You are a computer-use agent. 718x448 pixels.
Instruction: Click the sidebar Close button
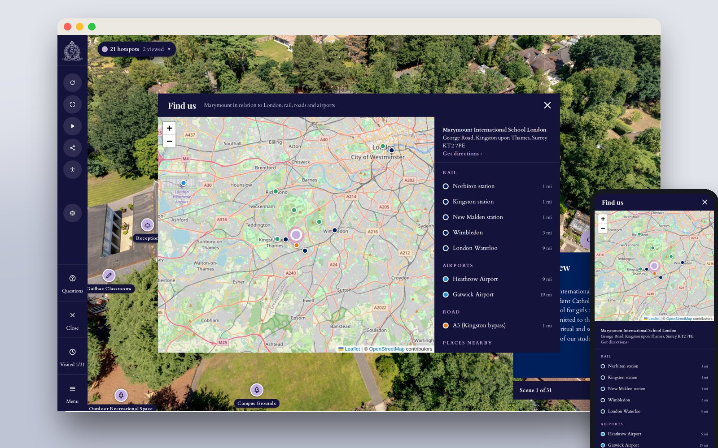(72, 320)
